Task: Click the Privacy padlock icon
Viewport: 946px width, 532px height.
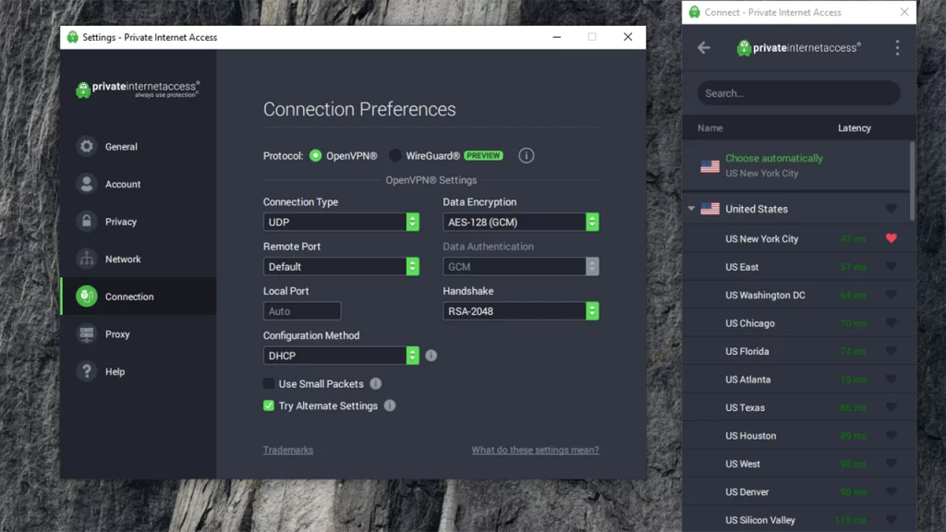Action: 87,222
